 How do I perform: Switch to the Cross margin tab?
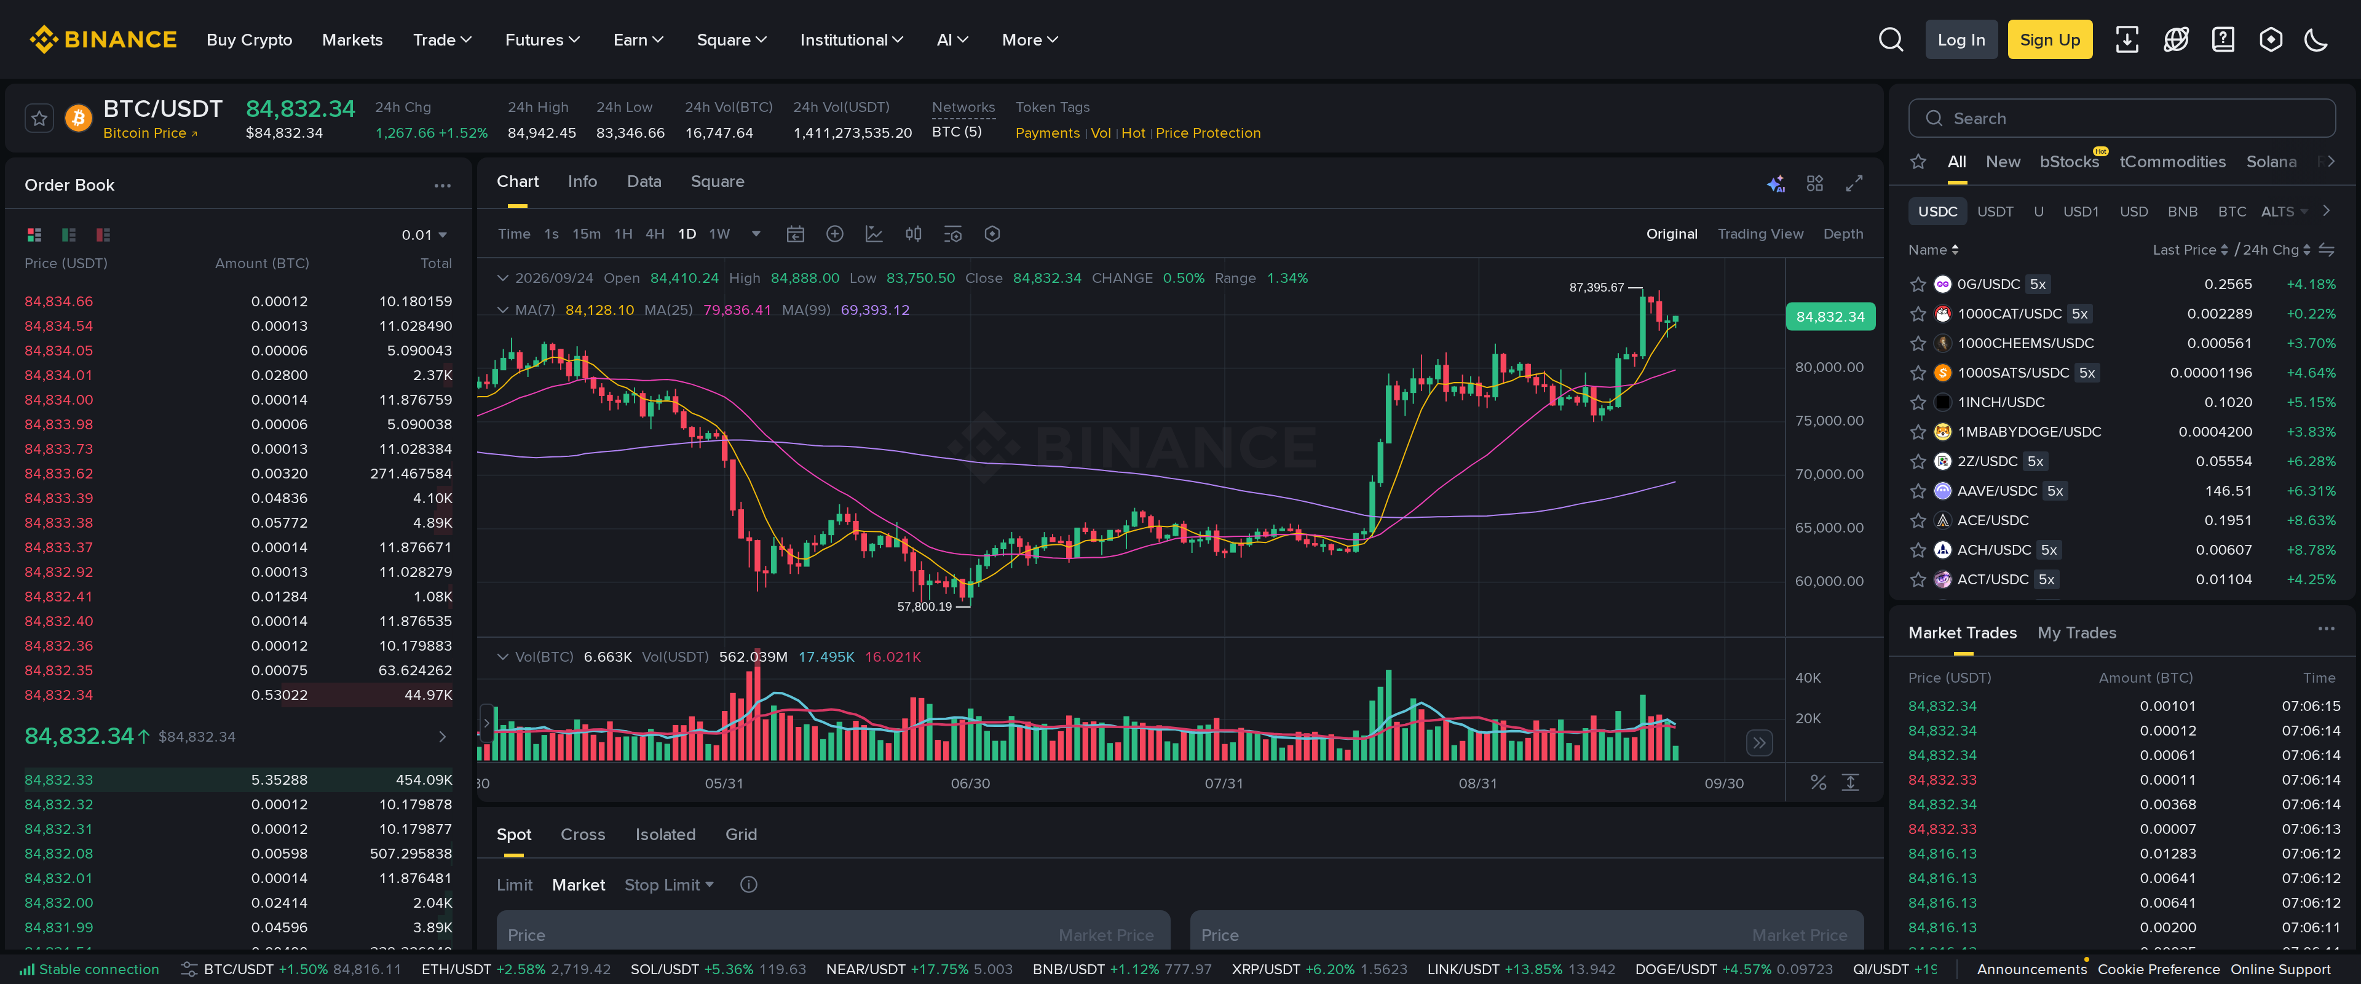coord(583,835)
